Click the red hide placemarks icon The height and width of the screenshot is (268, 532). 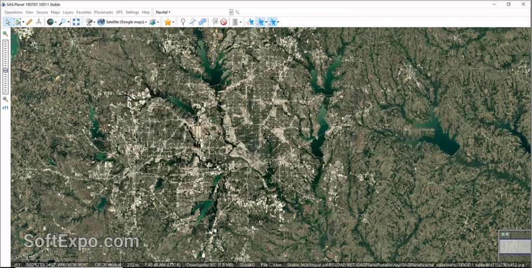tap(223, 22)
